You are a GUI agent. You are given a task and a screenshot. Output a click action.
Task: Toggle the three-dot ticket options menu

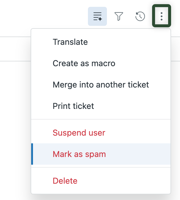[162, 16]
